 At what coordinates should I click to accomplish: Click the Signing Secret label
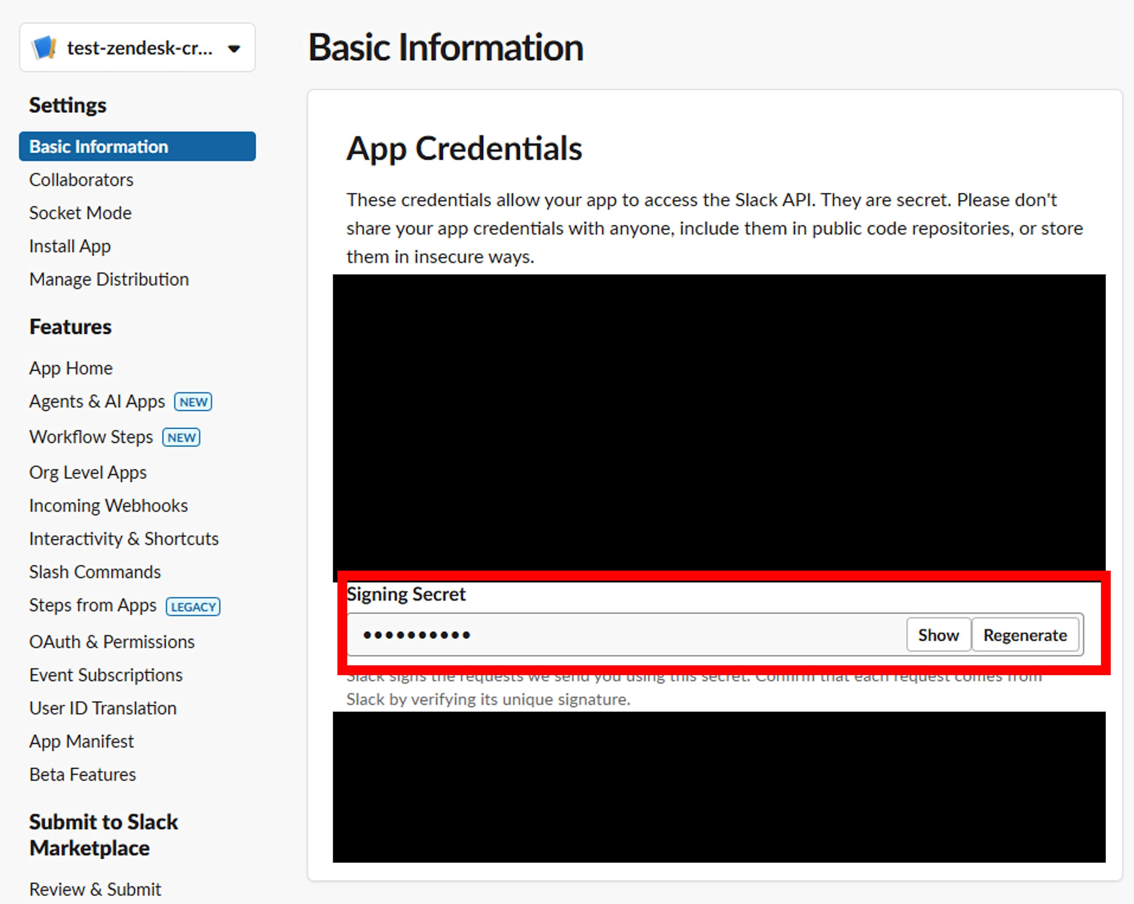coord(406,594)
